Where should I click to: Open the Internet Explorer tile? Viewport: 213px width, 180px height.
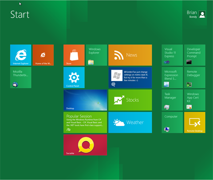[20, 55]
